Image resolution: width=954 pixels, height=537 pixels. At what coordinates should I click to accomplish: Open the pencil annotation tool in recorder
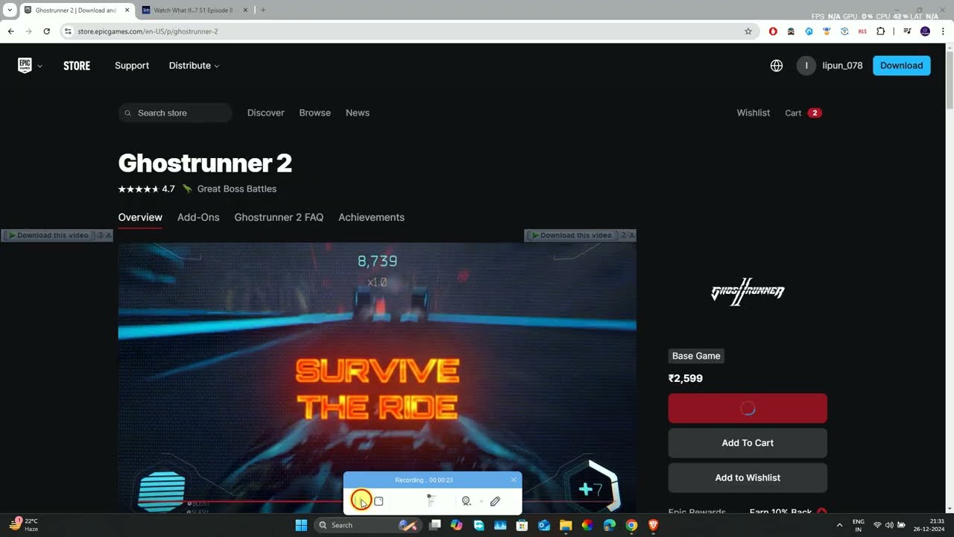click(x=495, y=501)
